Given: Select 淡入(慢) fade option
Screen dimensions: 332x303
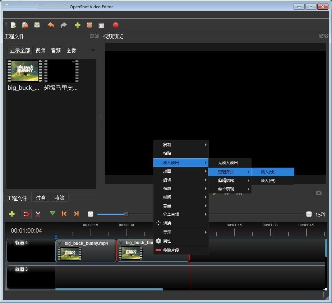Looking at the screenshot, I should pyautogui.click(x=273, y=181).
